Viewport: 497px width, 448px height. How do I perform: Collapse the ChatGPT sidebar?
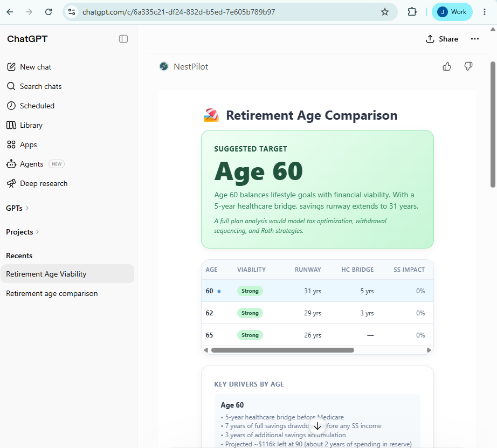point(123,39)
